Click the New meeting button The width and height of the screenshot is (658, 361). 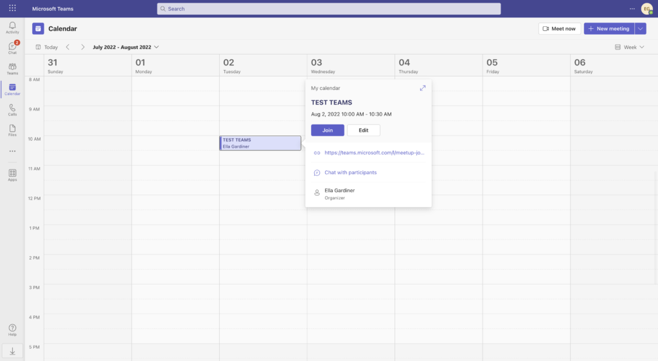pos(609,28)
